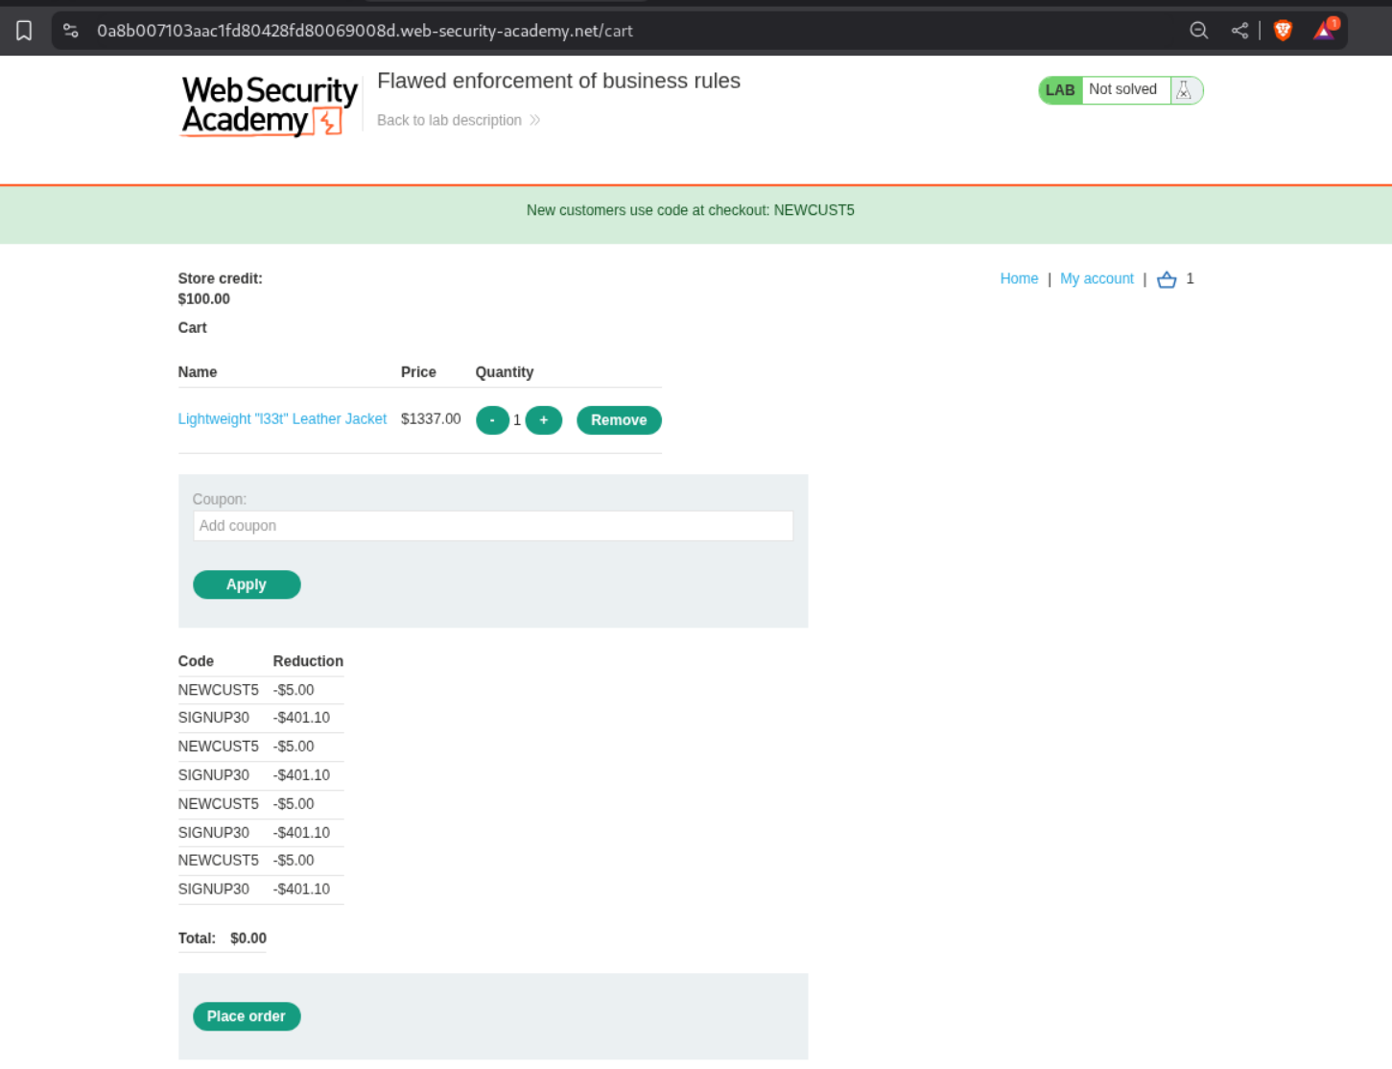Open Lightweight l33t Leather Jacket link
The width and height of the screenshot is (1392, 1069).
click(282, 419)
